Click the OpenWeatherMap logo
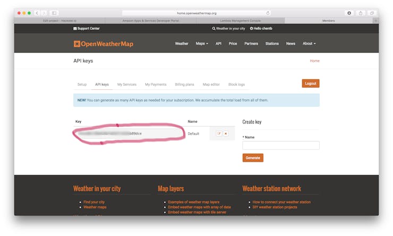The height and width of the screenshot is (236, 393). [103, 44]
